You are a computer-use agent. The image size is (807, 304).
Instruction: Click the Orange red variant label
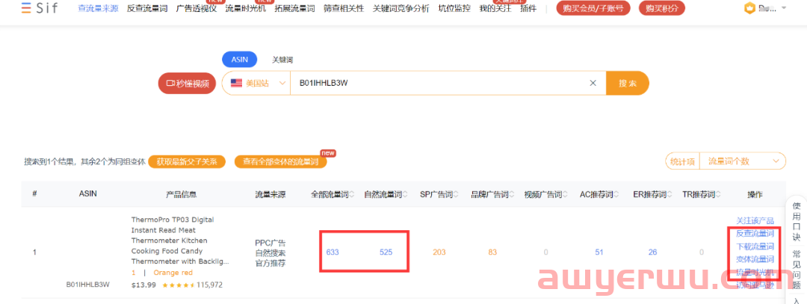pos(173,273)
